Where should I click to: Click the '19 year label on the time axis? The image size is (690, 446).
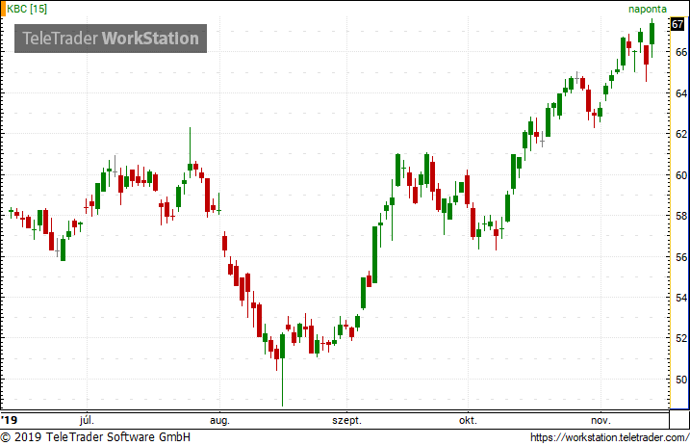click(x=9, y=420)
